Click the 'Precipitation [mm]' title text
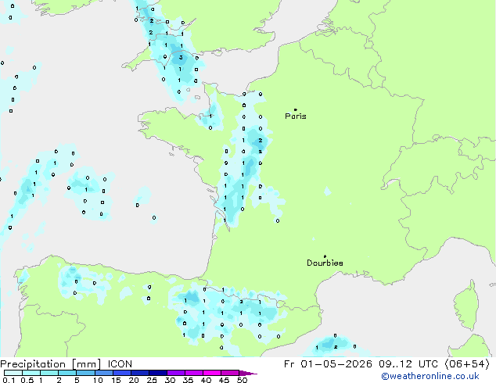 point(51,364)
